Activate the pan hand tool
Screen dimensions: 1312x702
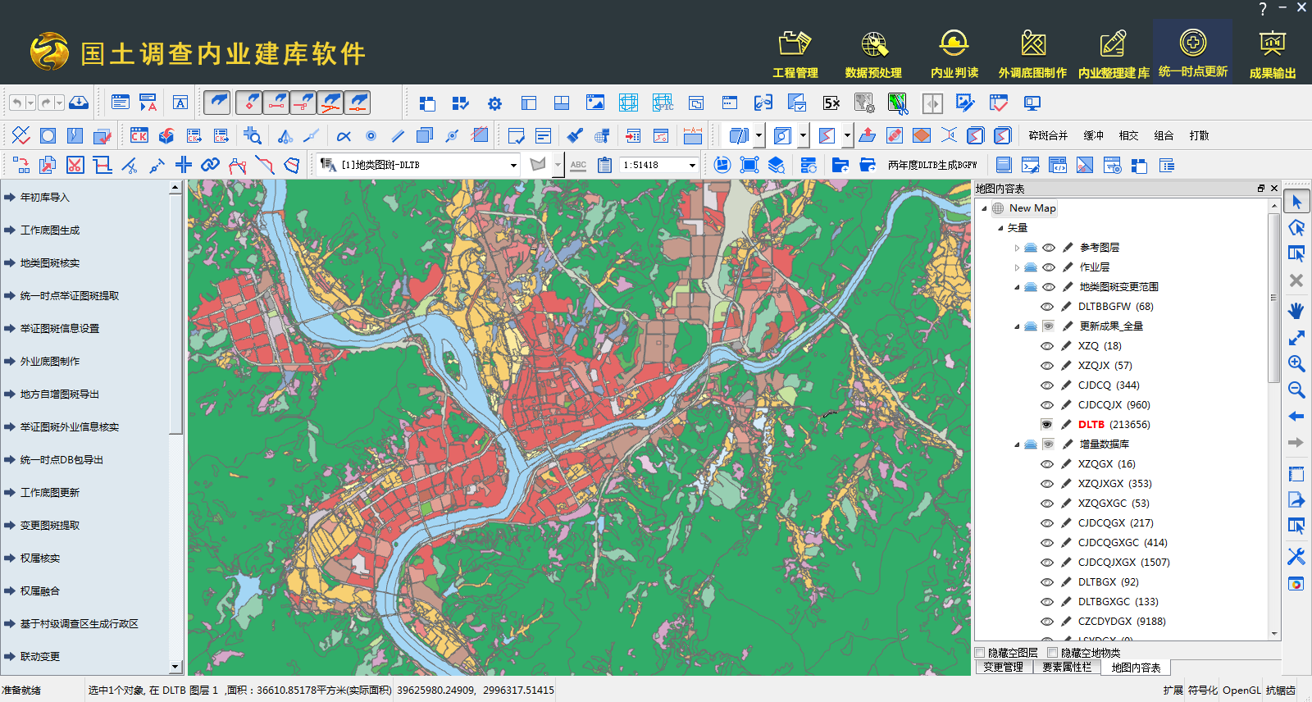[1296, 310]
